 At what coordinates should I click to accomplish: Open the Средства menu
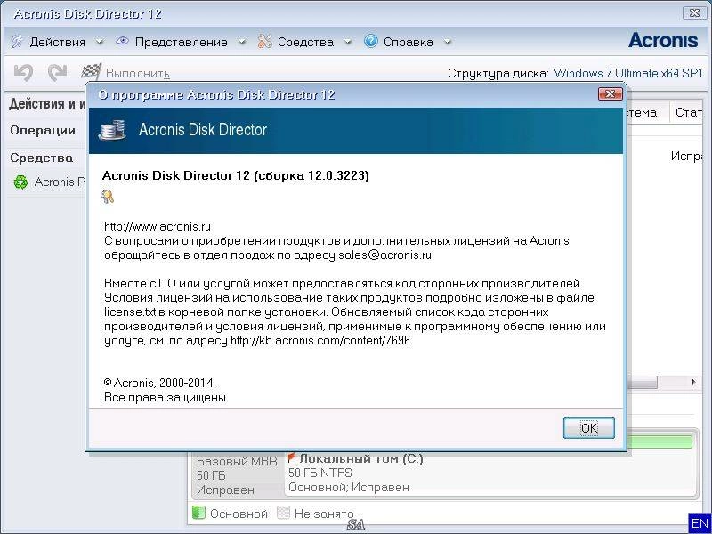point(305,42)
